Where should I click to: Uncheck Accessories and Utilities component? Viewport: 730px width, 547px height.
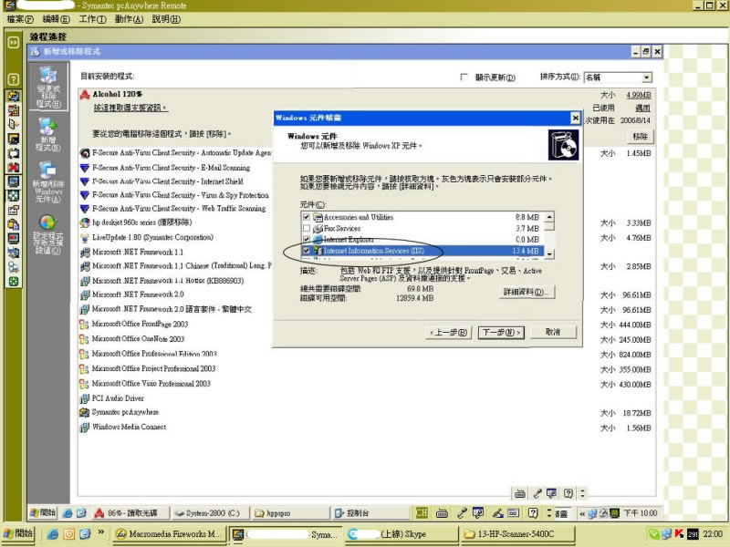[307, 217]
